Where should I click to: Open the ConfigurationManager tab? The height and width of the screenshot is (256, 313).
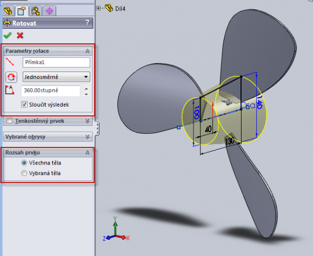click(x=35, y=10)
